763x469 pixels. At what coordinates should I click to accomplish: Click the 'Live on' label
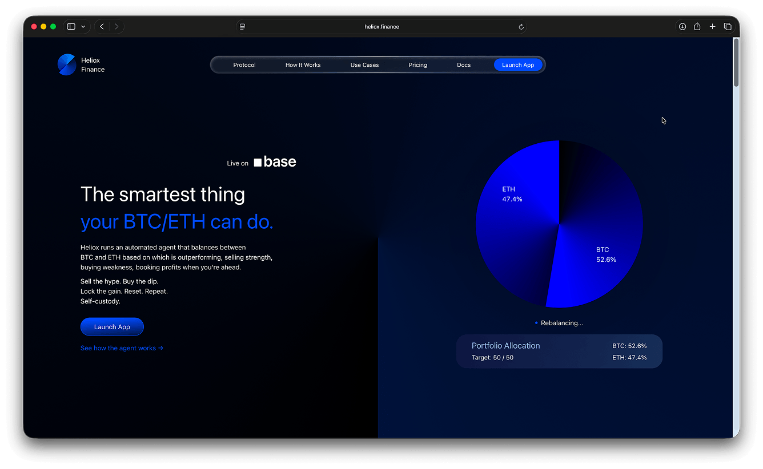pyautogui.click(x=238, y=163)
